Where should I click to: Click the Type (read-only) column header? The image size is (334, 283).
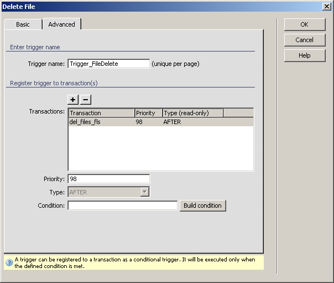click(192, 113)
